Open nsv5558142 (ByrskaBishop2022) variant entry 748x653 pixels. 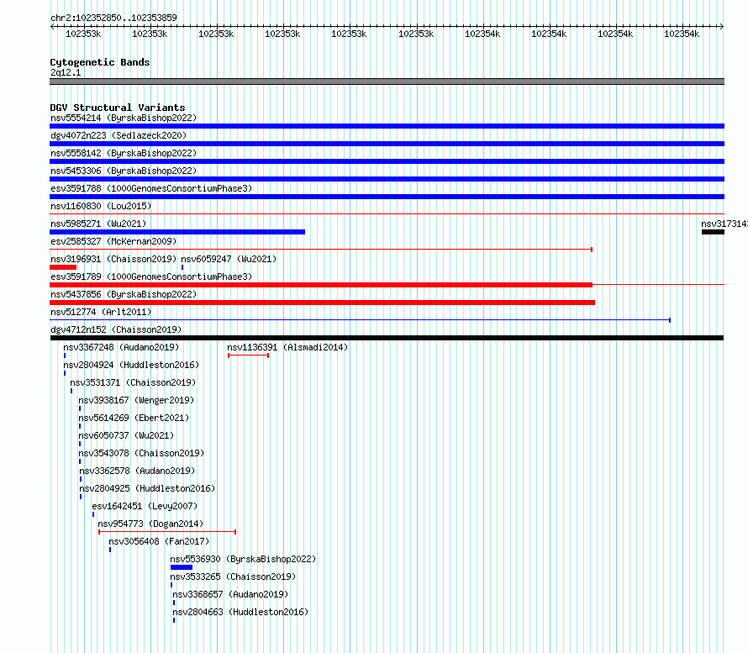click(x=124, y=153)
